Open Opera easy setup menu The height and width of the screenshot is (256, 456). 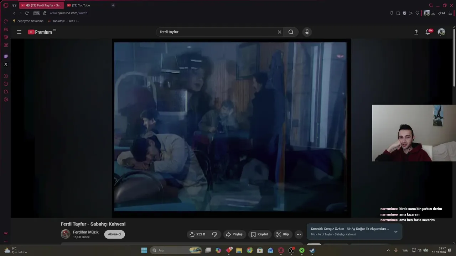coord(450,13)
